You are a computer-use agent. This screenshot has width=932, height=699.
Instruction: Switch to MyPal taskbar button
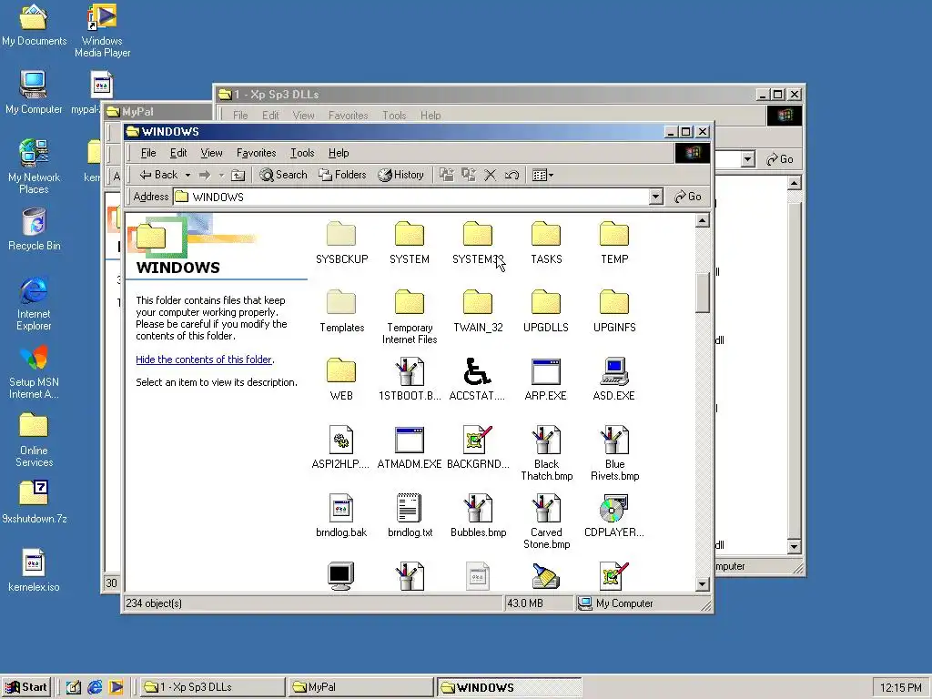point(360,687)
